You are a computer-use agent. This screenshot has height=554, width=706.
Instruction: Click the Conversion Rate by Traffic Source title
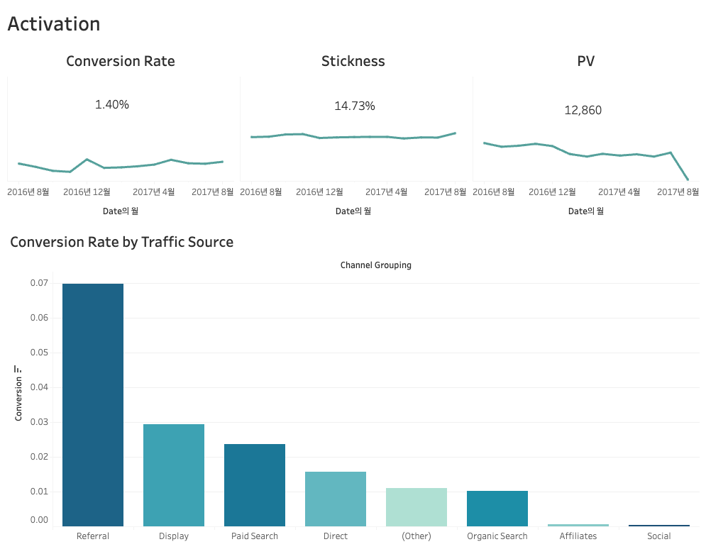pos(122,242)
